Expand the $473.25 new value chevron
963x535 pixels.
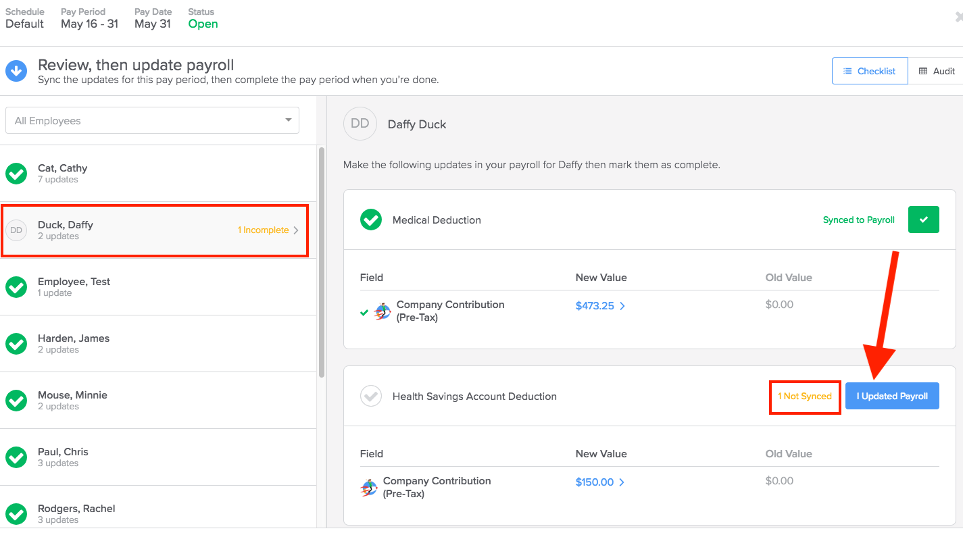[x=622, y=306]
